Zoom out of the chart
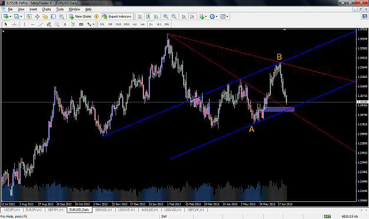The image size is (369, 219). coord(174,17)
